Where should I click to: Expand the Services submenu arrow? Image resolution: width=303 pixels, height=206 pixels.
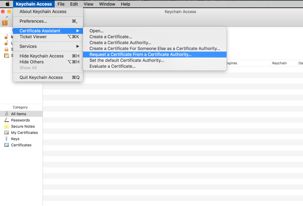point(78,46)
